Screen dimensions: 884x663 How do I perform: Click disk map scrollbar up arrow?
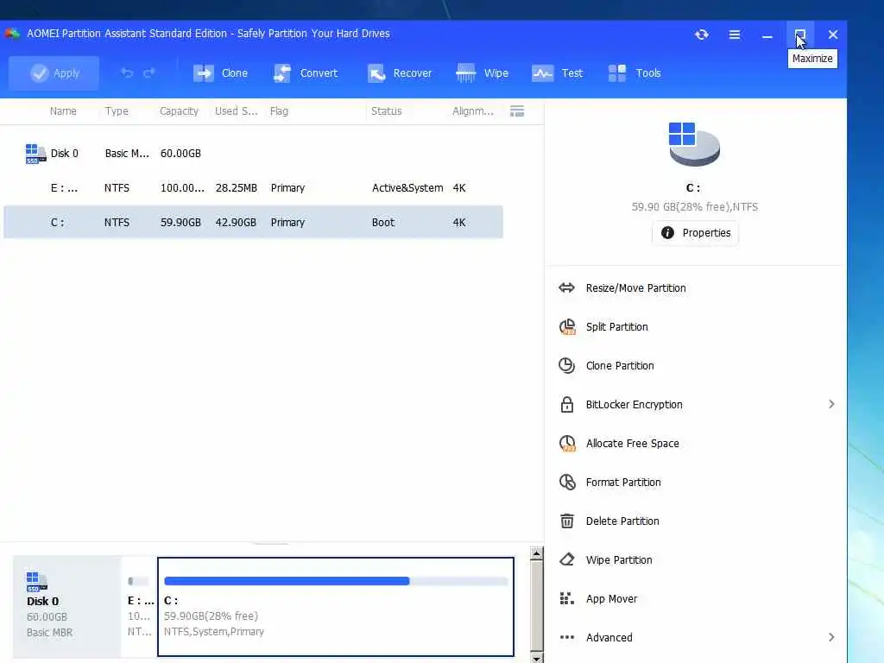click(537, 553)
